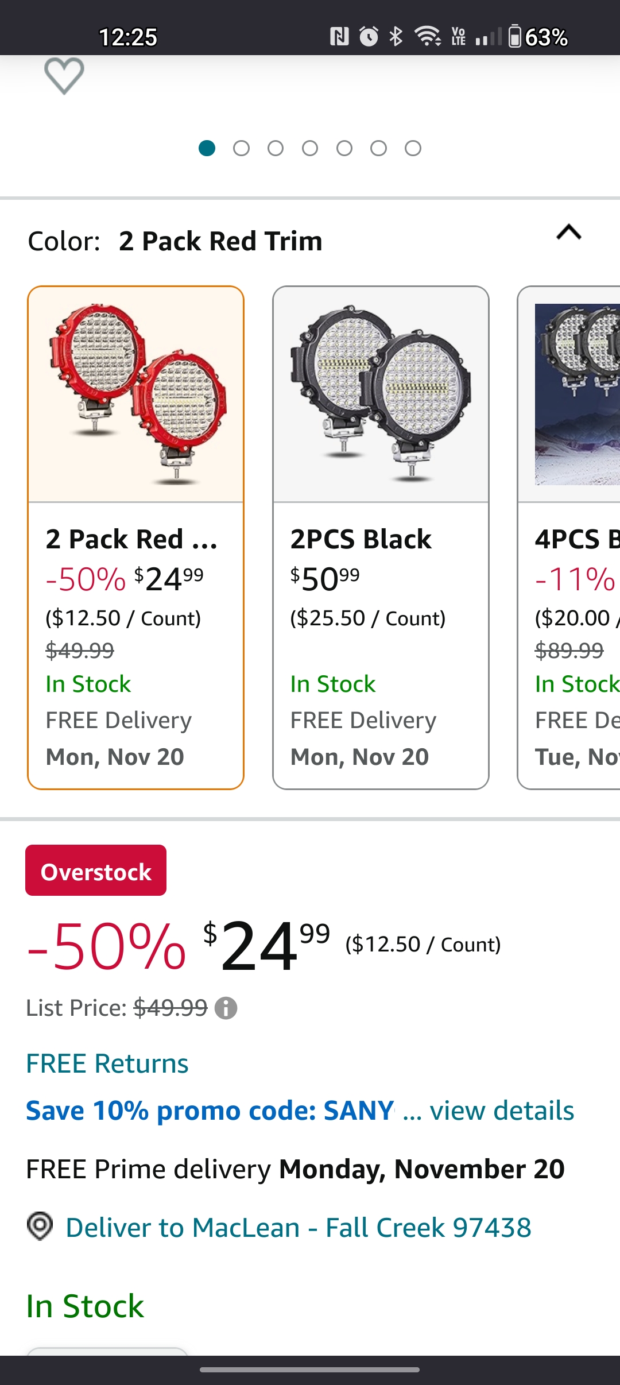Tap the alarm clock status icon

pyautogui.click(x=369, y=37)
